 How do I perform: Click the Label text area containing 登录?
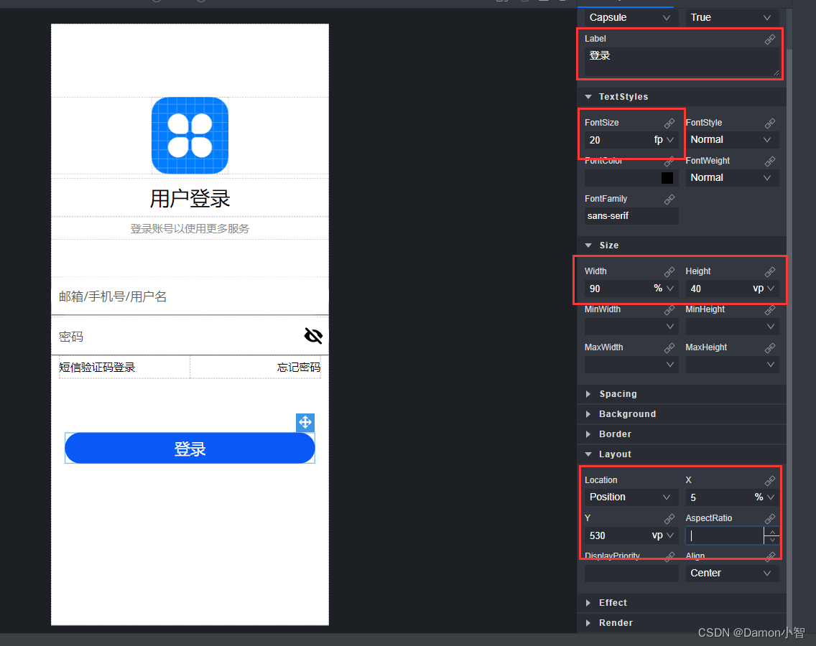pyautogui.click(x=681, y=62)
